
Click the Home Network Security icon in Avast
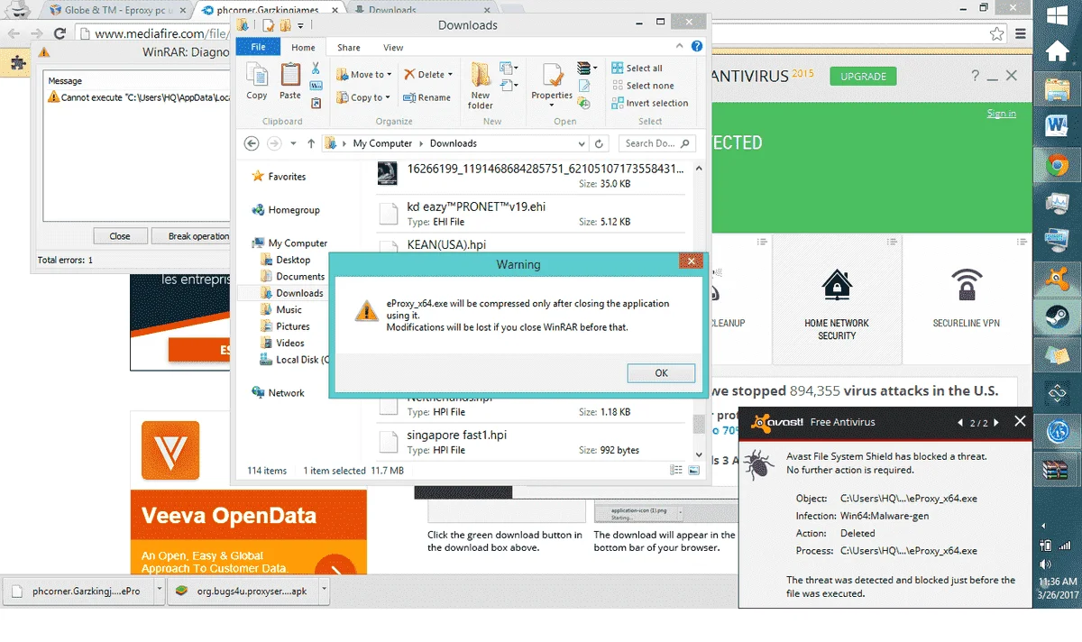837,285
